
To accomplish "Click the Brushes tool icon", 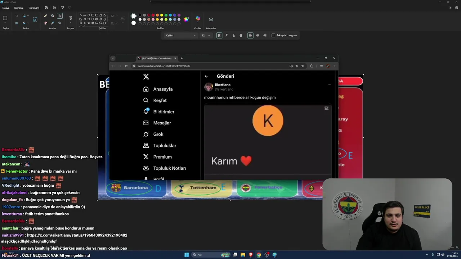I will 71,18.
